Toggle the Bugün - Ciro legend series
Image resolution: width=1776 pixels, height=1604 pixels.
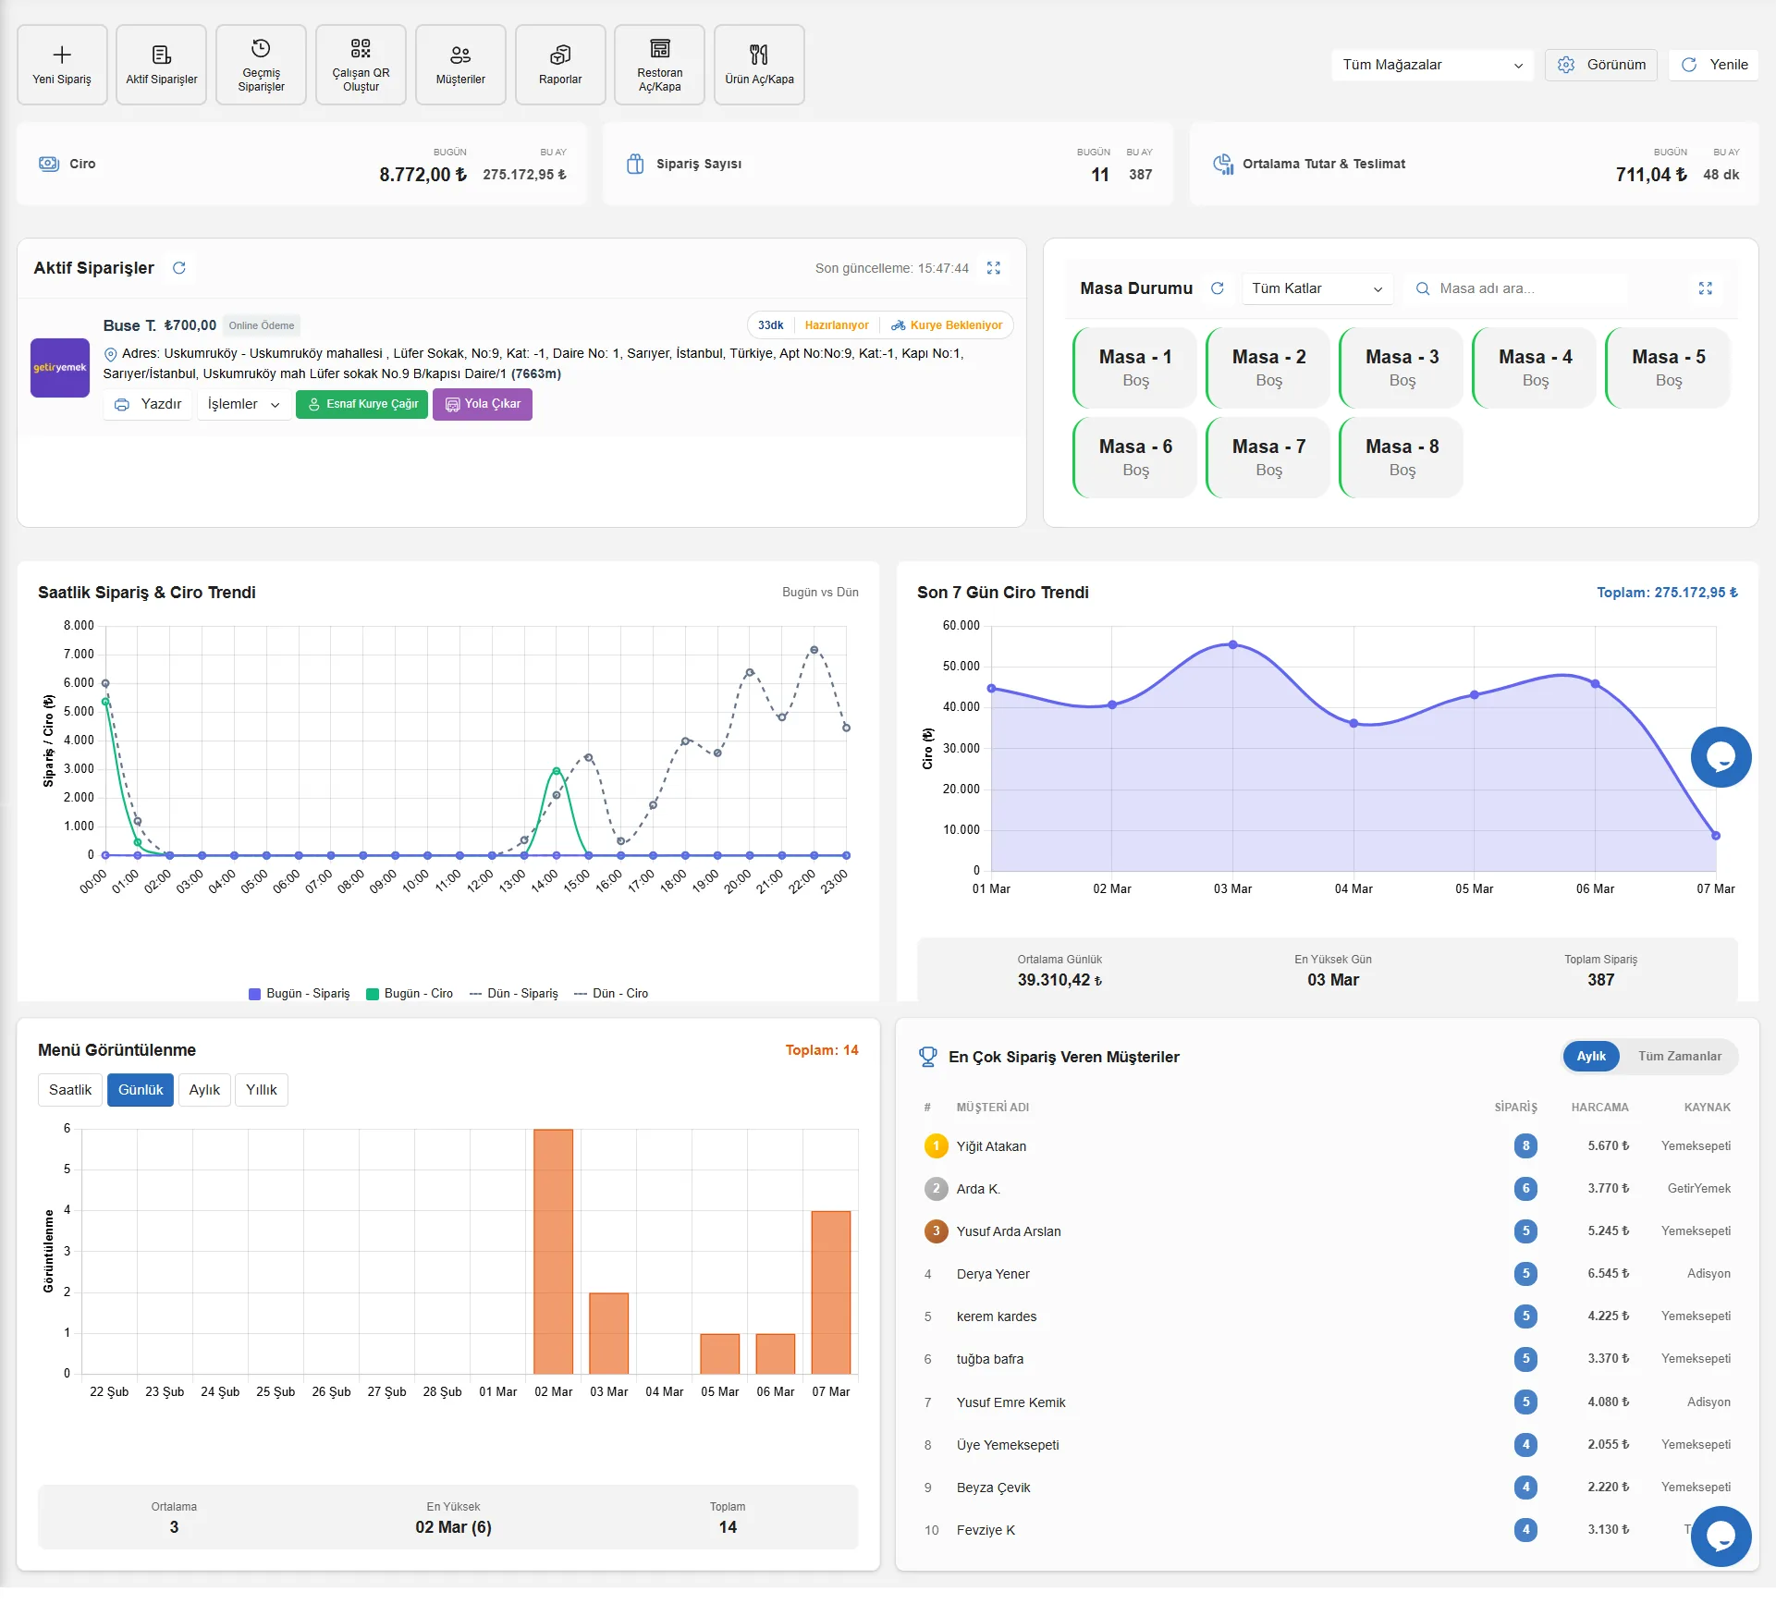[410, 994]
